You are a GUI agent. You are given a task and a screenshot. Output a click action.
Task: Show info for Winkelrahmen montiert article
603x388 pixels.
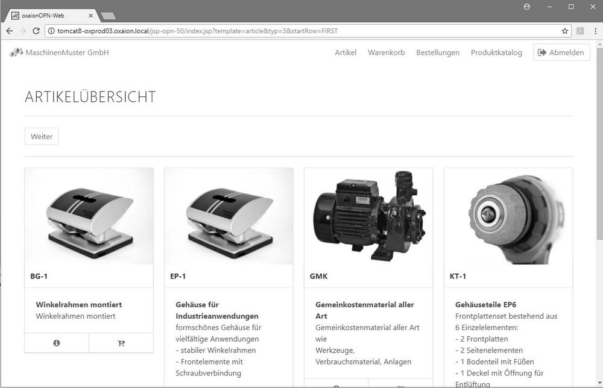[x=57, y=343]
